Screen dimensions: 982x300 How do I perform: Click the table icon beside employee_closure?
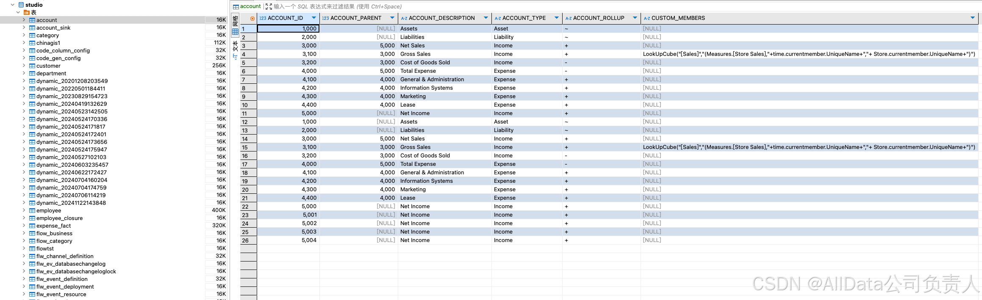[x=32, y=218]
